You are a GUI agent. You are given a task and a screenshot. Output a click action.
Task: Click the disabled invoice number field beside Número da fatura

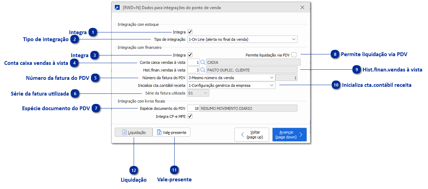pyautogui.click(x=286, y=77)
